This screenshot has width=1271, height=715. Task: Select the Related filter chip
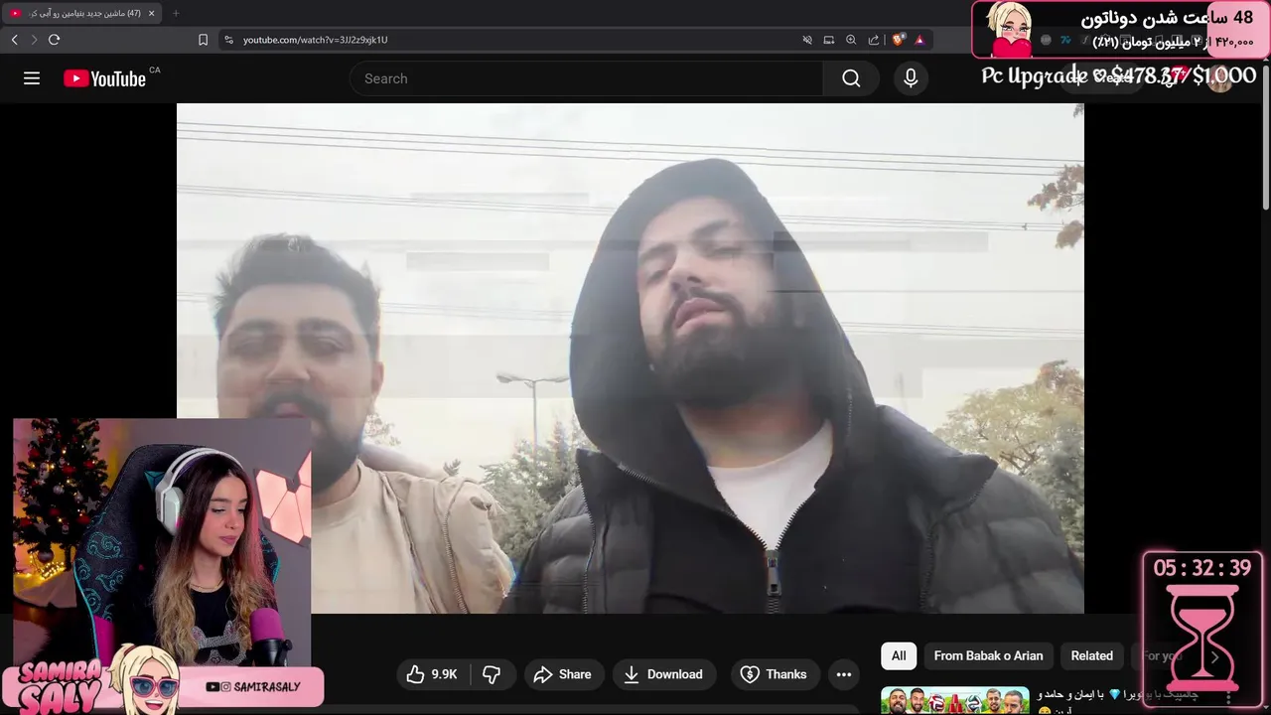click(x=1091, y=655)
